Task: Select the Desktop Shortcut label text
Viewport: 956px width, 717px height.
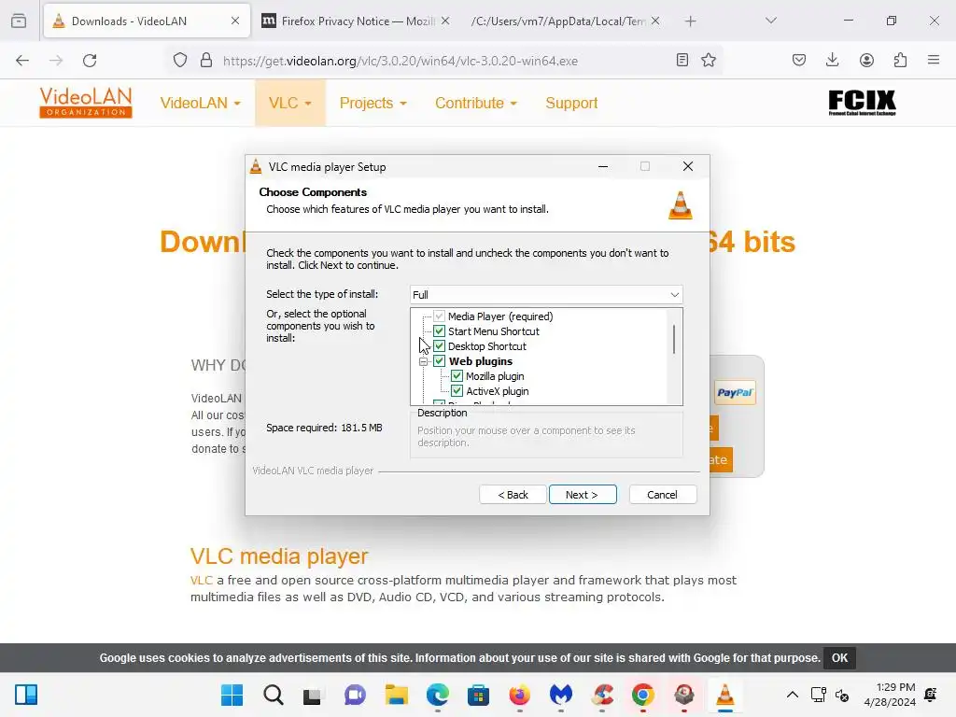Action: (x=487, y=346)
